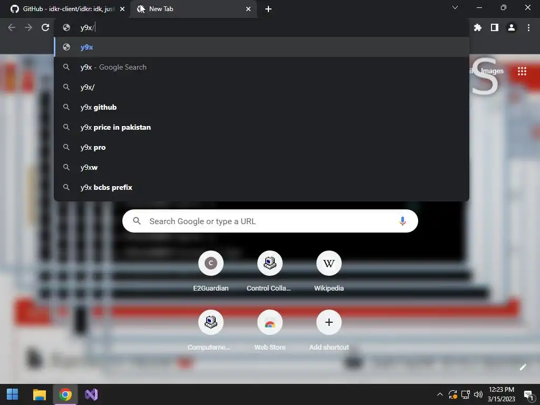The image size is (540, 405).
Task: Open the Extensions puzzle icon
Action: coord(478,27)
